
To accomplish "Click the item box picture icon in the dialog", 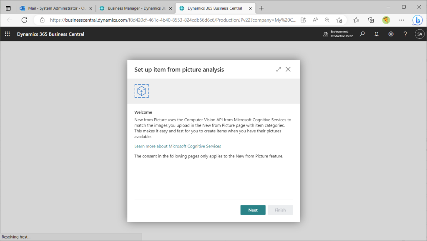I will point(142,91).
